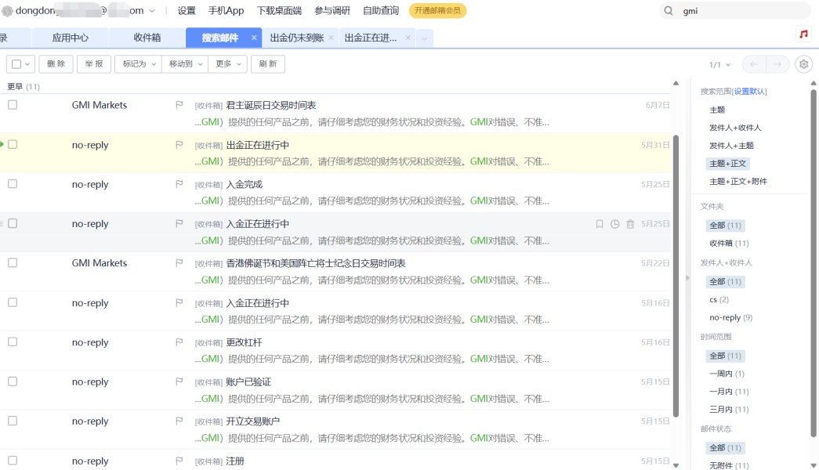
Task: Open the 移动到 dropdown menu
Action: pos(184,64)
